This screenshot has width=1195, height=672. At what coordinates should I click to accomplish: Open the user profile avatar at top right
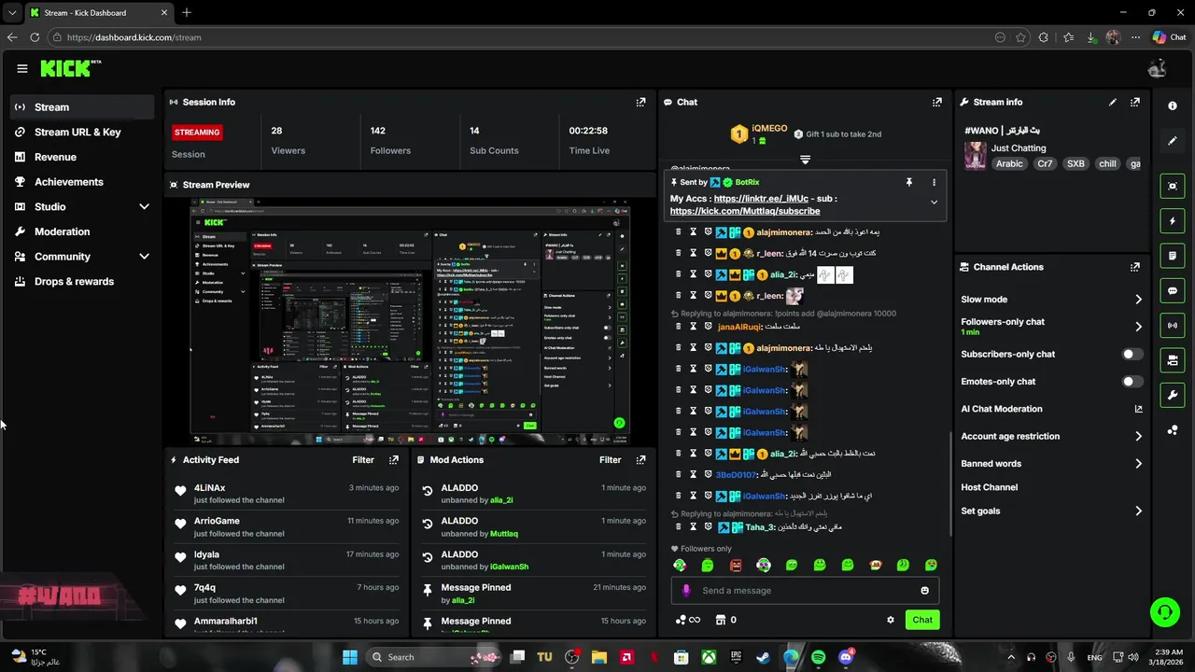click(1158, 68)
